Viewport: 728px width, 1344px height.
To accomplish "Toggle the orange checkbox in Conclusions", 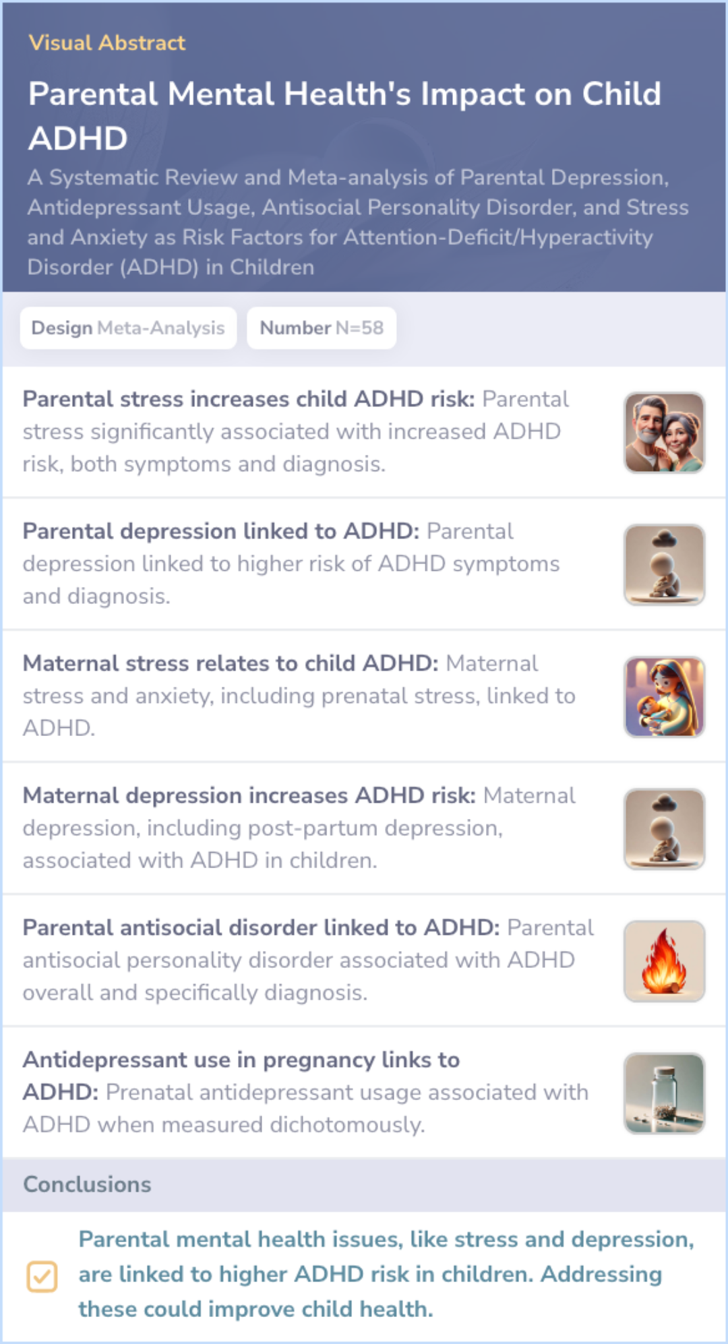I will [x=42, y=1276].
